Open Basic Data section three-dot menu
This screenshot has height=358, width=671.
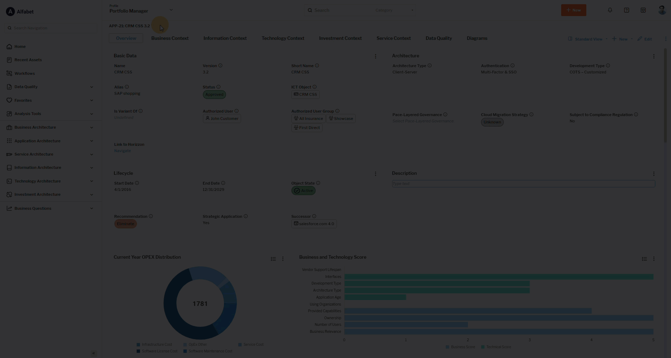tap(375, 56)
